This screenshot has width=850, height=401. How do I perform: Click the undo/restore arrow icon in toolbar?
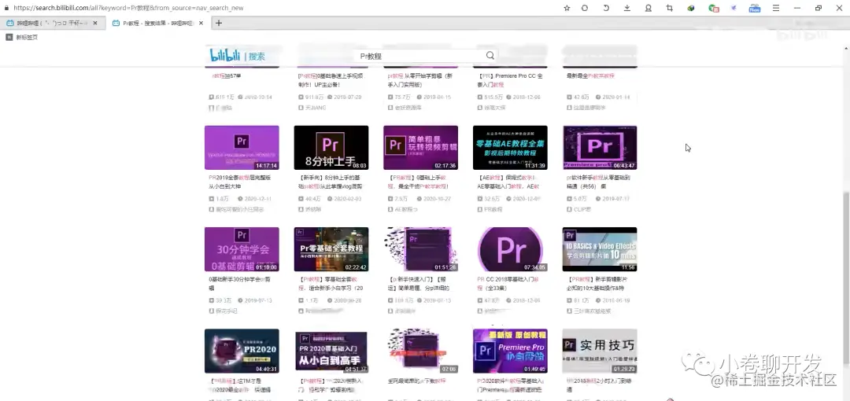click(606, 8)
